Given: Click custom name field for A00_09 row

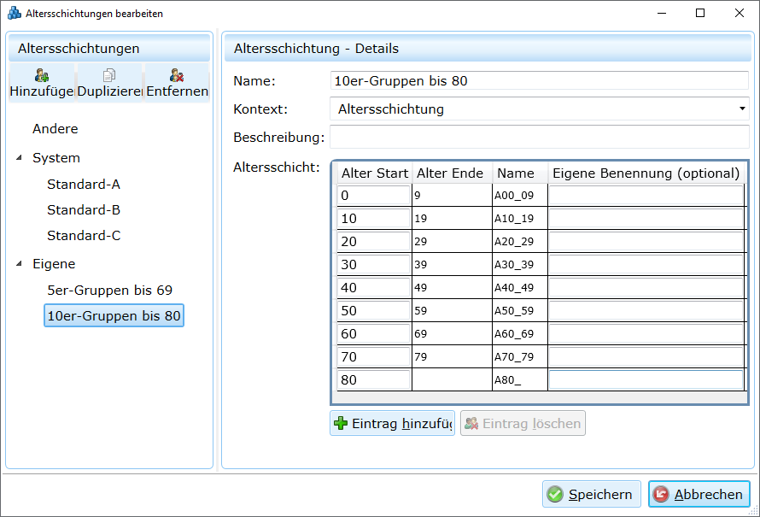Looking at the screenshot, I should [646, 196].
